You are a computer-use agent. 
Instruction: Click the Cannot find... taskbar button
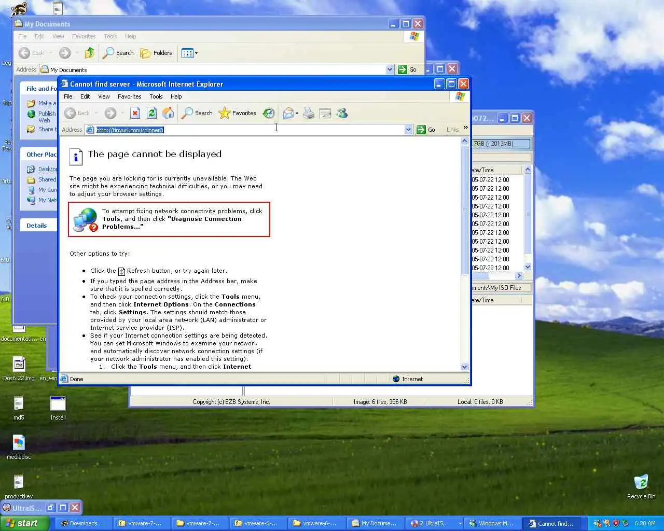tap(551, 523)
